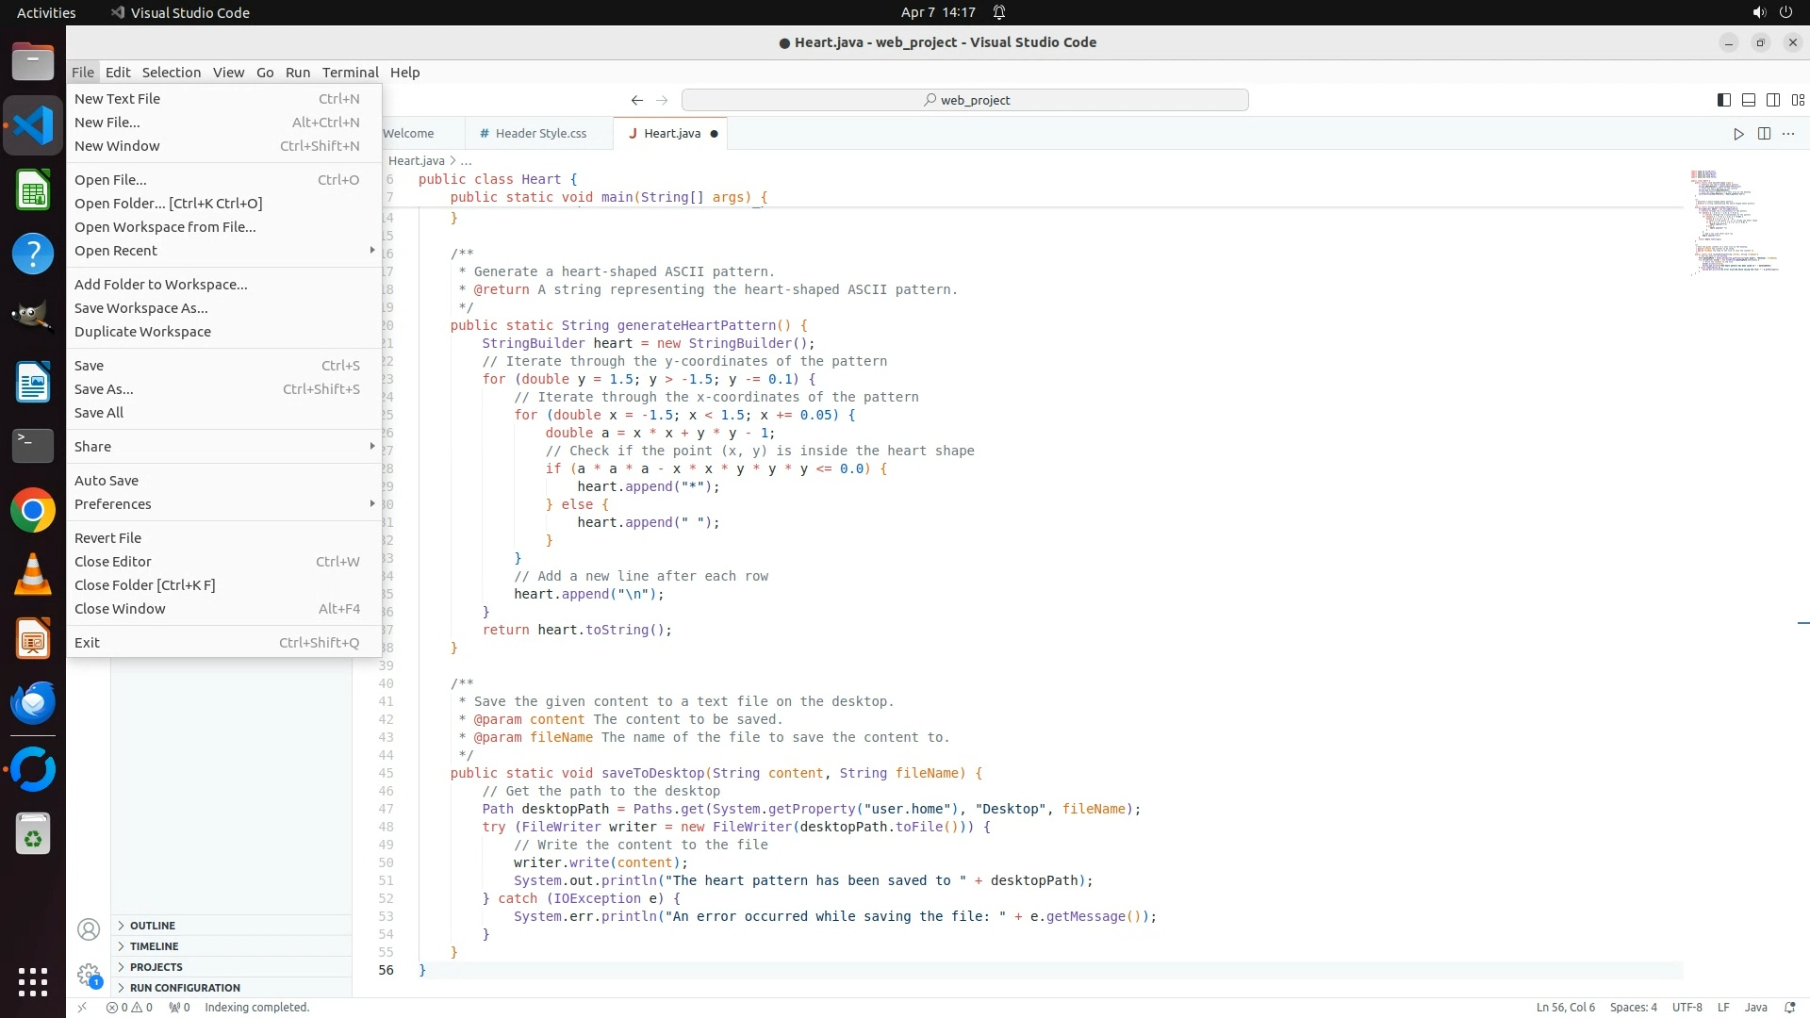Click Spaces: 4 indentation setting
The image size is (1810, 1018).
point(1633,1007)
